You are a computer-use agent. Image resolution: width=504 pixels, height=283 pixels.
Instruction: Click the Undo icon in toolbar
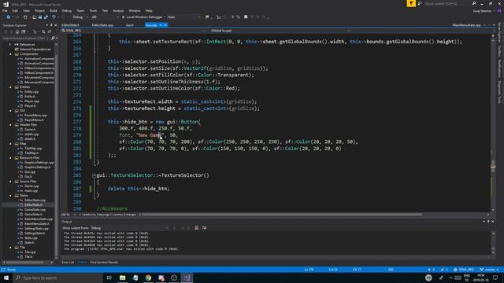[54, 17]
